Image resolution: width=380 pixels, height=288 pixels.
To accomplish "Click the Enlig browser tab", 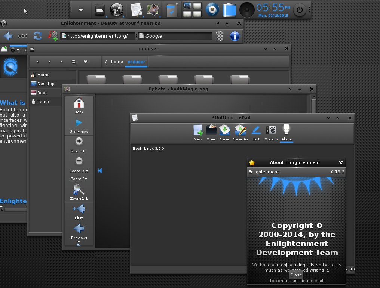I will [x=19, y=49].
